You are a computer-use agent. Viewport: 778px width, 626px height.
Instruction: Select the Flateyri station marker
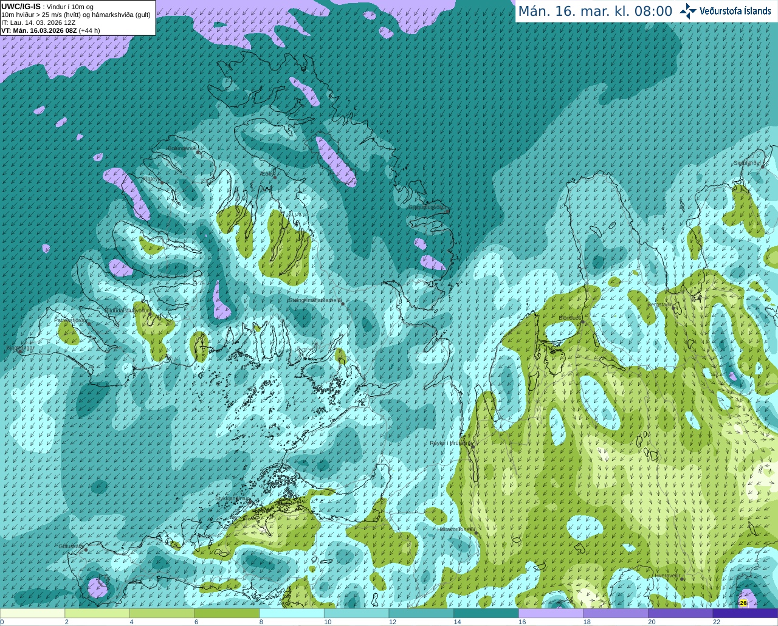[162, 182]
